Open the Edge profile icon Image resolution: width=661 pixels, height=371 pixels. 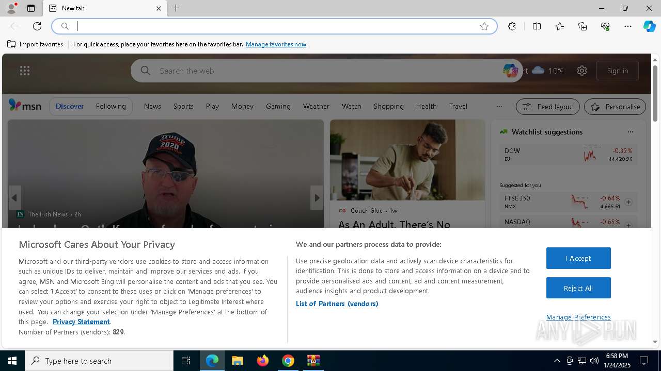click(x=11, y=8)
